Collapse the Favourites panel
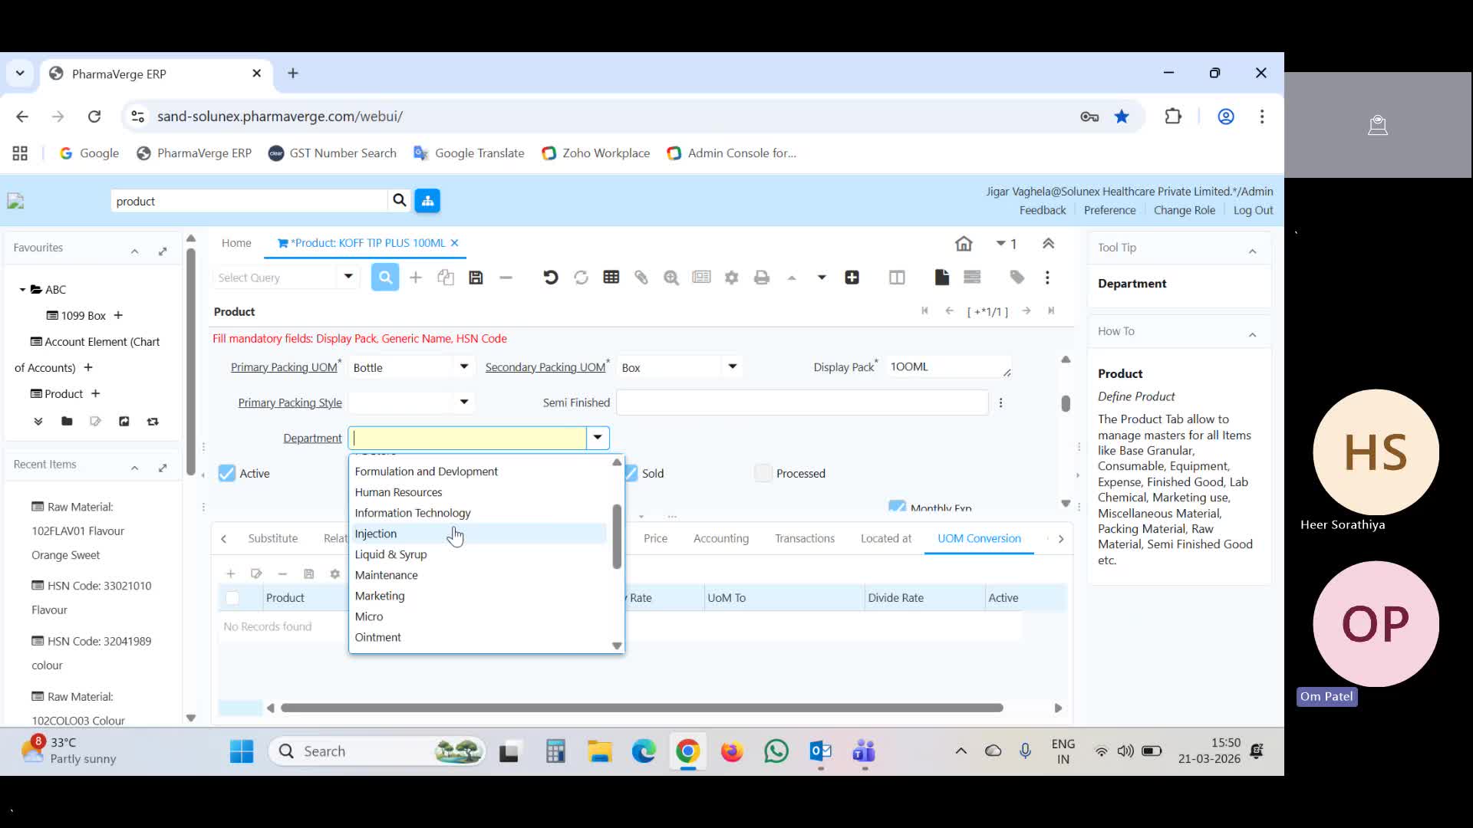The width and height of the screenshot is (1473, 828). pos(134,251)
